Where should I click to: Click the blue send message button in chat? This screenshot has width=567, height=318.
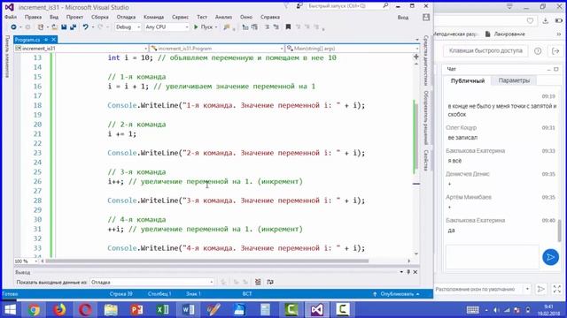coord(550,257)
